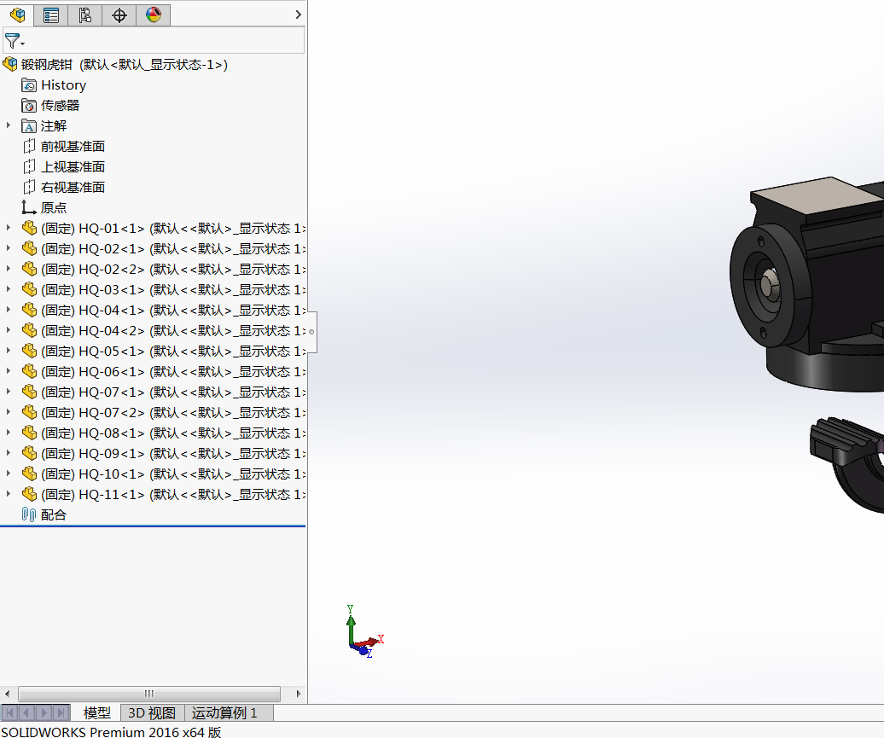This screenshot has height=738, width=884.
Task: Click the filter search input field
Action: (164, 41)
